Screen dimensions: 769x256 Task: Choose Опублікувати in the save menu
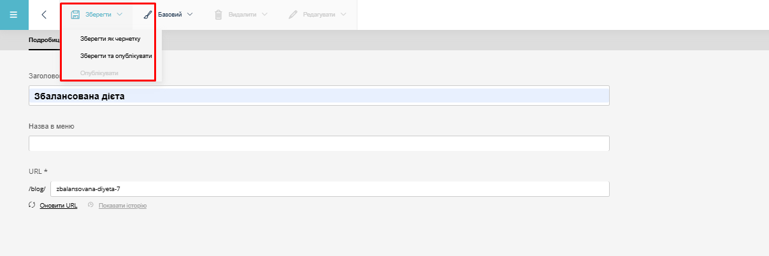pos(99,73)
